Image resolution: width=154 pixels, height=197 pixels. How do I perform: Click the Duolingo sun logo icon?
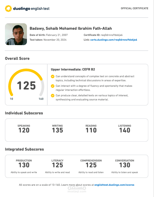pyautogui.click(x=8, y=9)
